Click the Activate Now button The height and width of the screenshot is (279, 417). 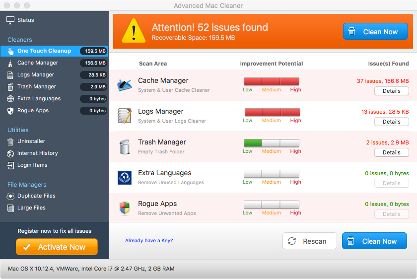click(x=57, y=247)
